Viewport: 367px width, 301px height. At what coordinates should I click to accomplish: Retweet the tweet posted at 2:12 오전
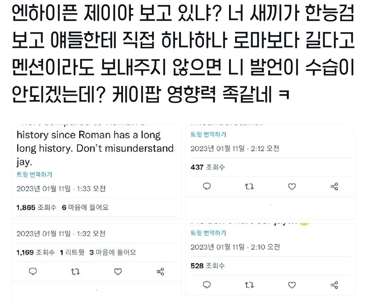coord(249,186)
